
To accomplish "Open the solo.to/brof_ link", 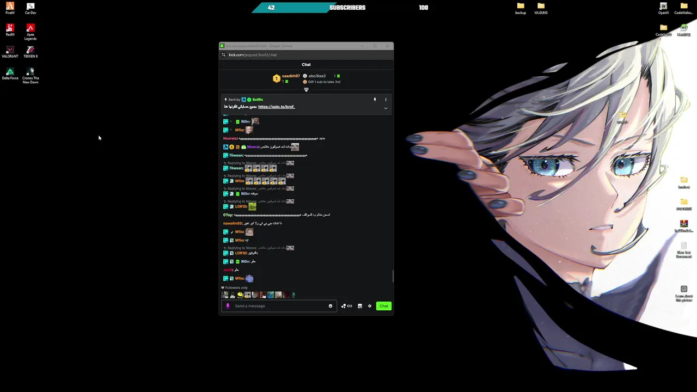I will [x=276, y=107].
